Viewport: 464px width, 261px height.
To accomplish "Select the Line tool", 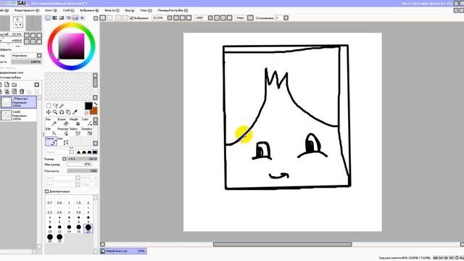I will click(x=63, y=141).
